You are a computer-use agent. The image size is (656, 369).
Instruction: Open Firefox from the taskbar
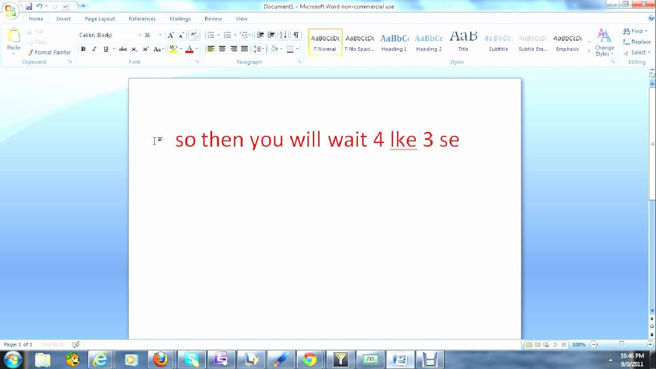tap(160, 360)
